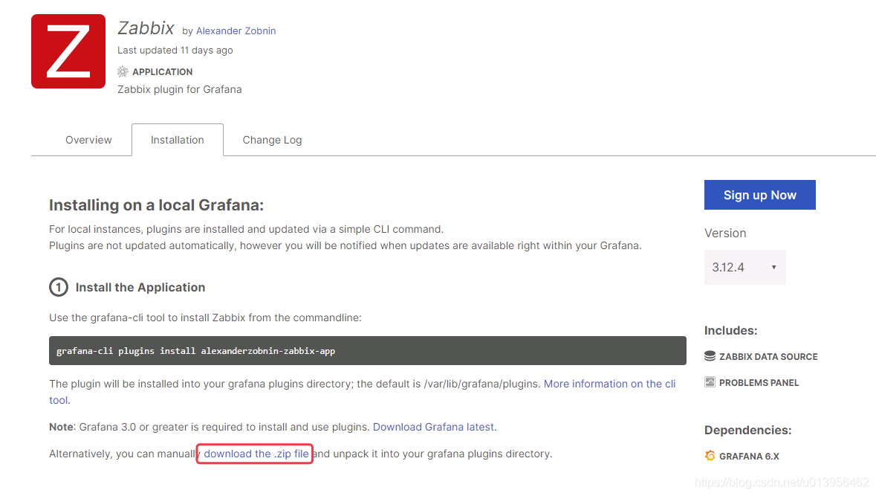Click the red Zabbix logo image

(x=68, y=51)
